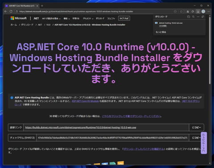The width and height of the screenshot is (214, 168).
Task: Go to 10.0 breadcrumb
Action: click(48, 25)
